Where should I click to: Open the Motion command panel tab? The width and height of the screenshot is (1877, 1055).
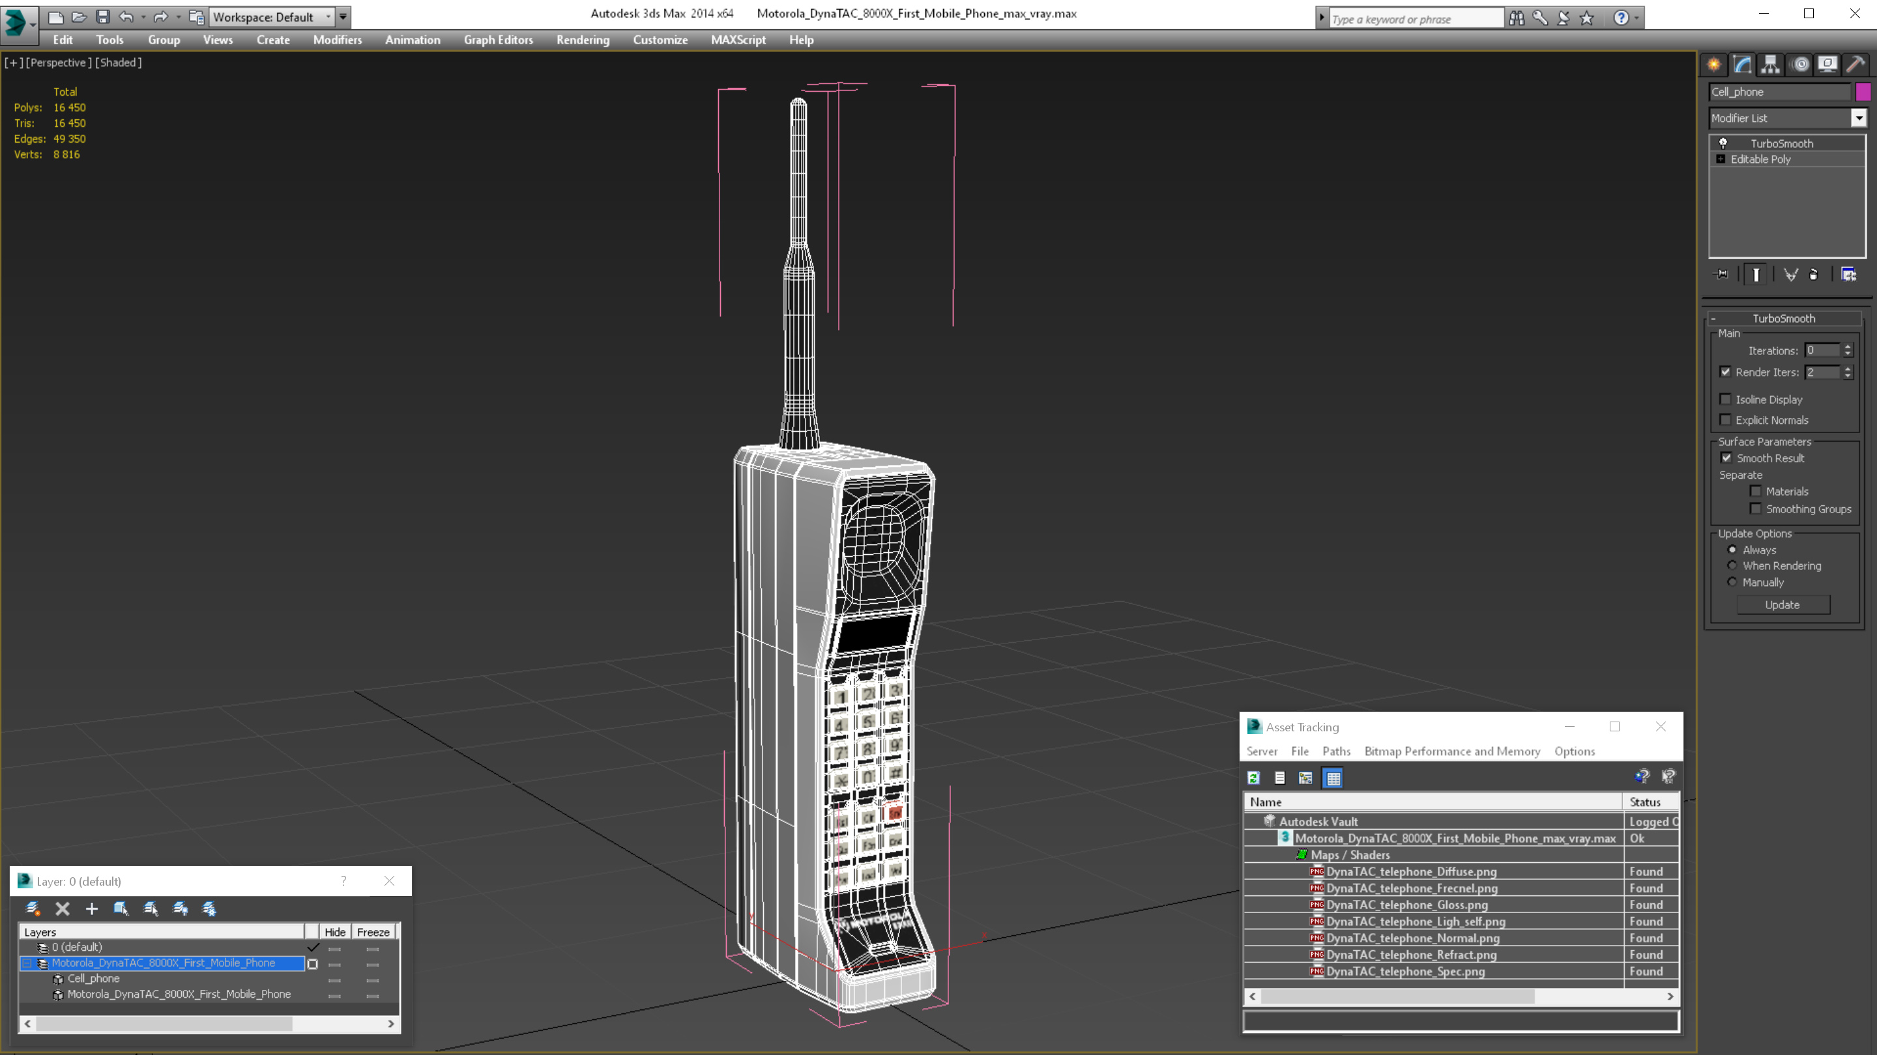pos(1799,65)
